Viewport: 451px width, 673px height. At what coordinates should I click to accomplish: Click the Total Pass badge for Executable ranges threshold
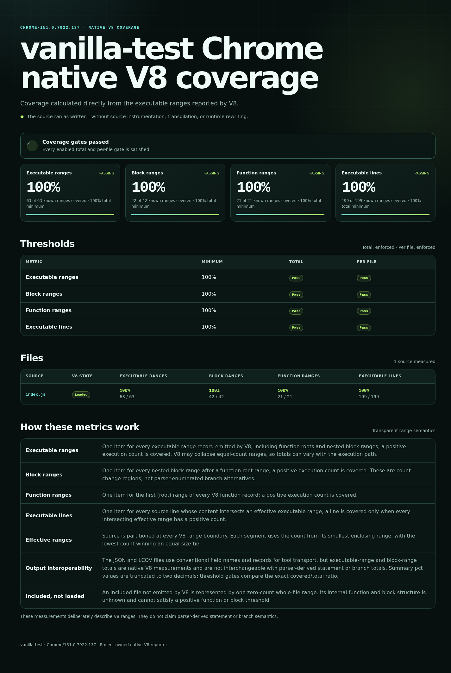[x=296, y=278]
